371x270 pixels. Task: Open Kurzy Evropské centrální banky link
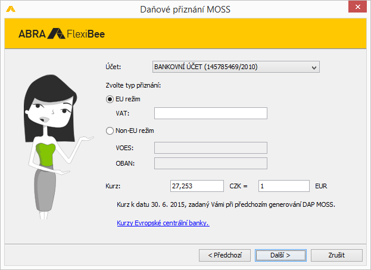pyautogui.click(x=163, y=223)
